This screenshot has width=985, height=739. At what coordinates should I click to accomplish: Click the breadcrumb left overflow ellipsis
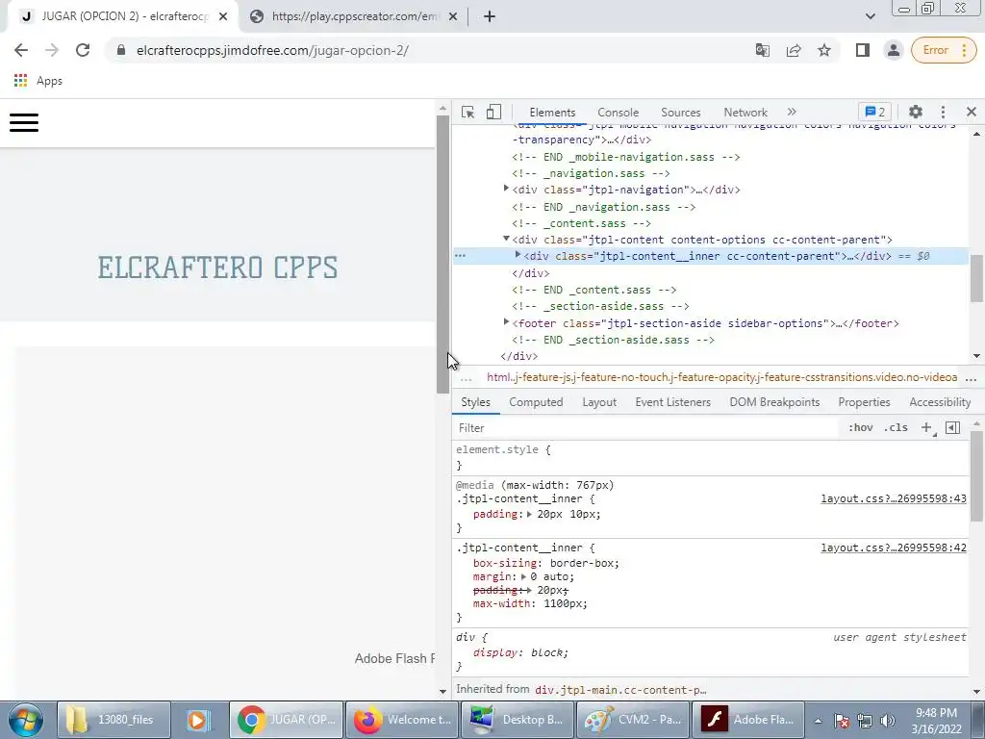tap(467, 379)
